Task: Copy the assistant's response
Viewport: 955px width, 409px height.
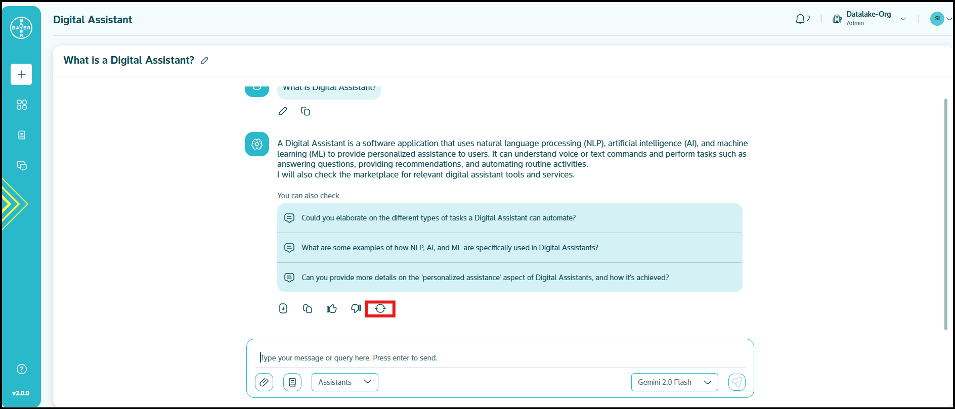Action: [x=308, y=308]
